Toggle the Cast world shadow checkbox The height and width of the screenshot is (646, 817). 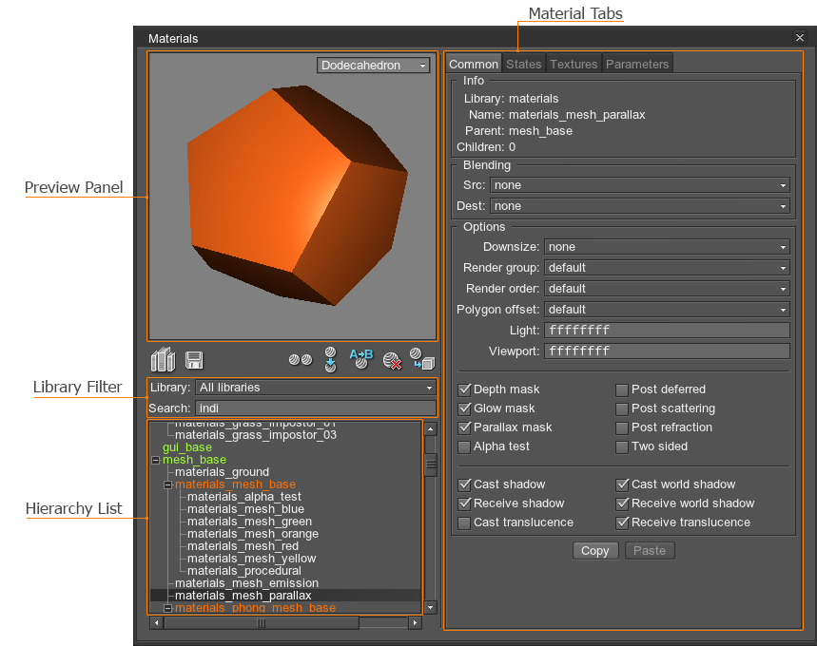coord(622,484)
